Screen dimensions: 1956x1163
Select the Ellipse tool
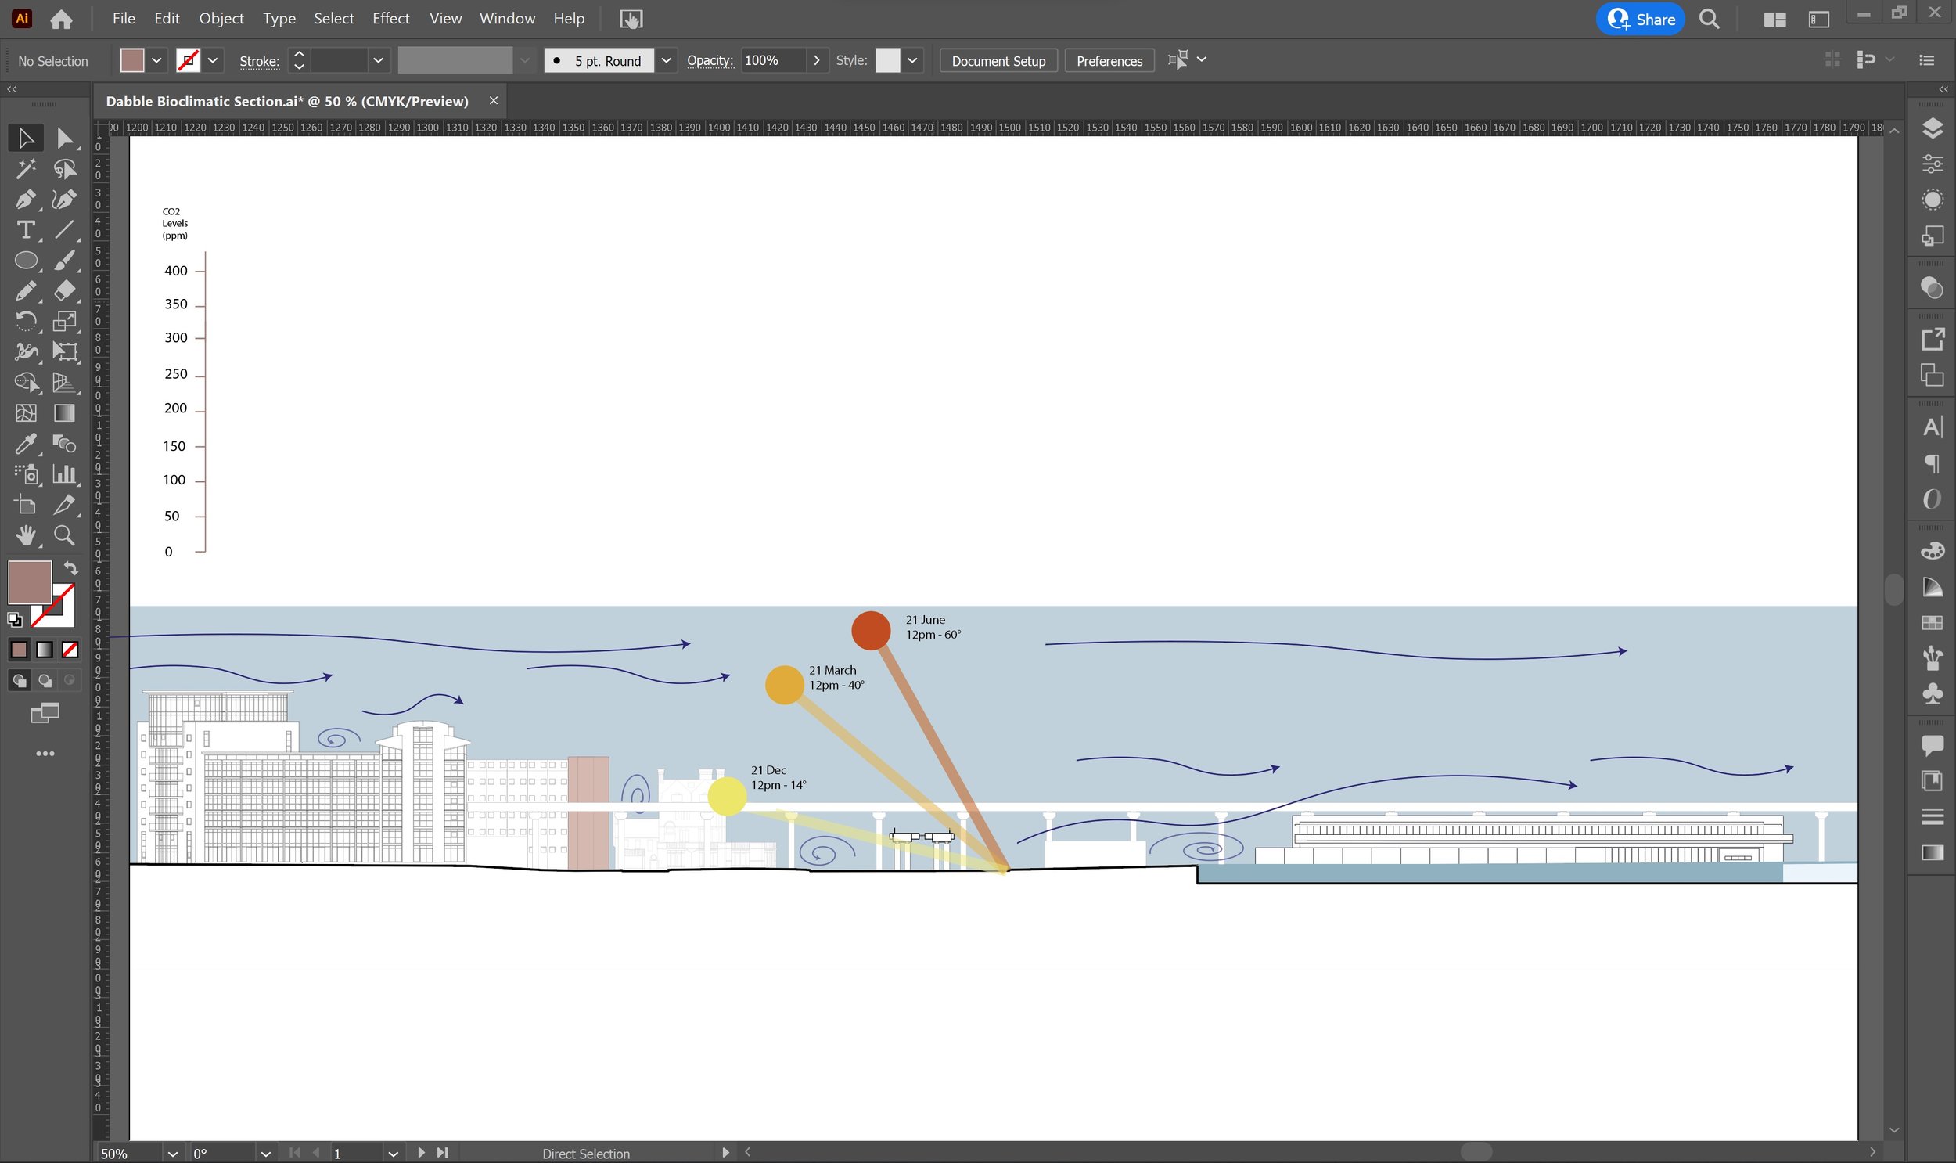click(25, 260)
